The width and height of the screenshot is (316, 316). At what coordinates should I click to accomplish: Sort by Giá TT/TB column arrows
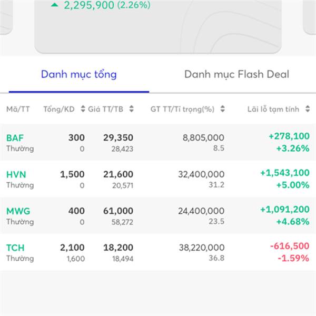(131, 109)
